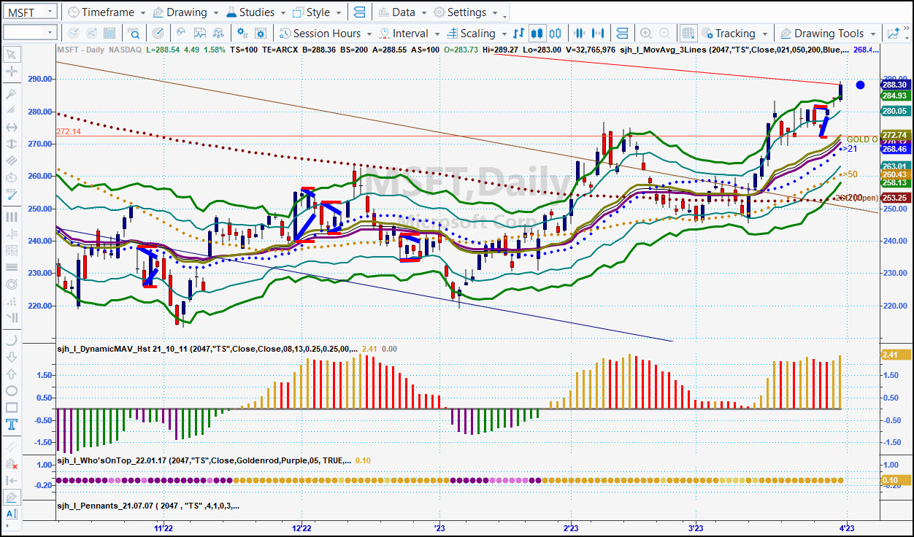Select the arc drawing tool
The image size is (914, 537).
12,340
